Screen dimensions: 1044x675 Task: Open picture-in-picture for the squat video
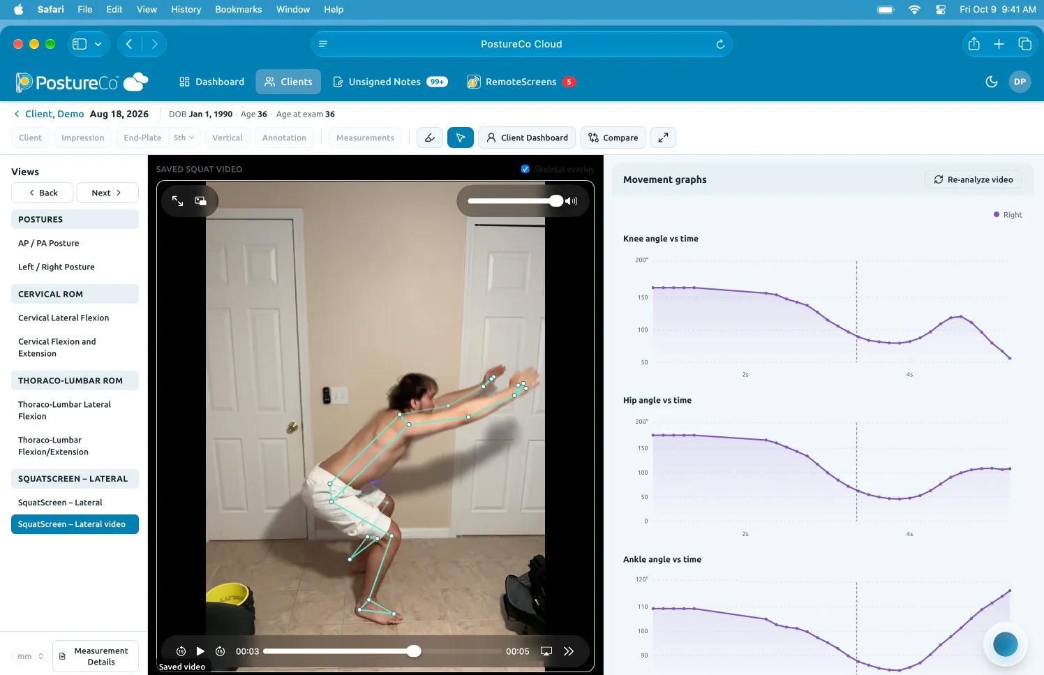200,201
